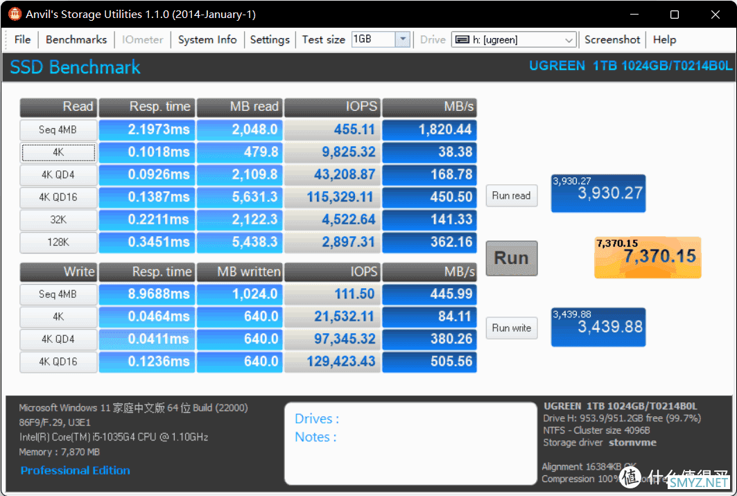
Task: Click the Memory : 7,870 MB line
Action: [59, 452]
